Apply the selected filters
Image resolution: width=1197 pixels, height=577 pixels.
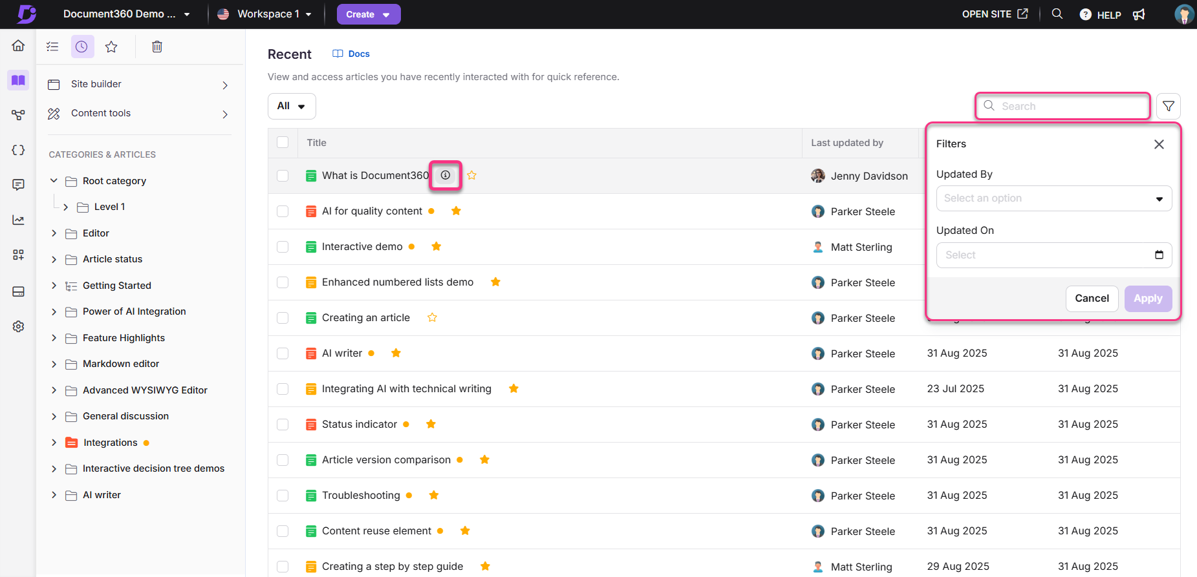pyautogui.click(x=1148, y=299)
